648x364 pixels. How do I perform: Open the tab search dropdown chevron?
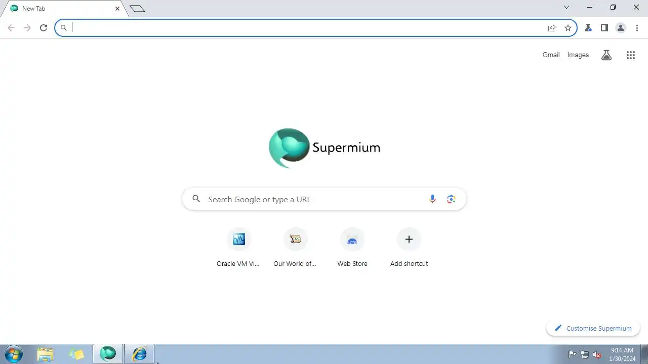point(566,7)
